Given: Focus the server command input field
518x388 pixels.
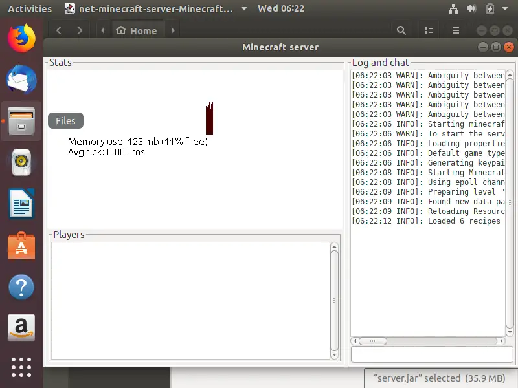Looking at the screenshot, I should (x=432, y=354).
